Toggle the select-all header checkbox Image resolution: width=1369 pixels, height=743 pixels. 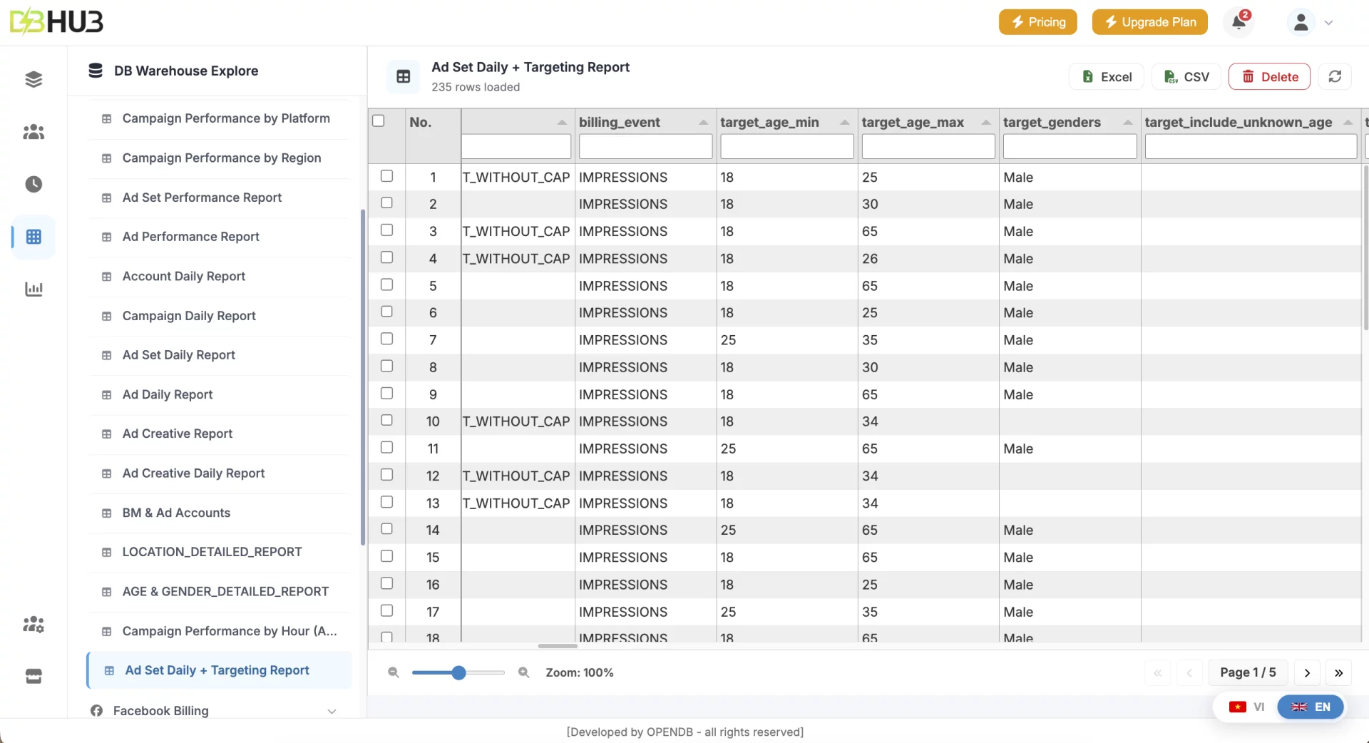coord(379,121)
